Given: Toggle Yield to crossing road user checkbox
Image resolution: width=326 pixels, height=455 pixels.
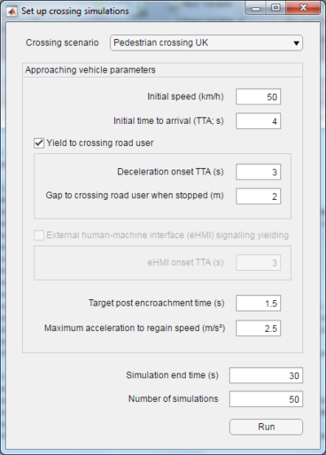Looking at the screenshot, I should click(x=39, y=143).
